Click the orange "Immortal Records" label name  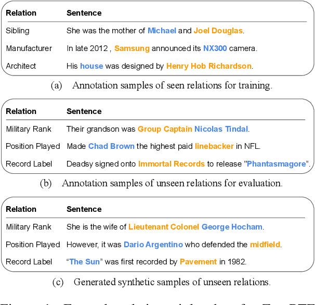[x=172, y=164]
